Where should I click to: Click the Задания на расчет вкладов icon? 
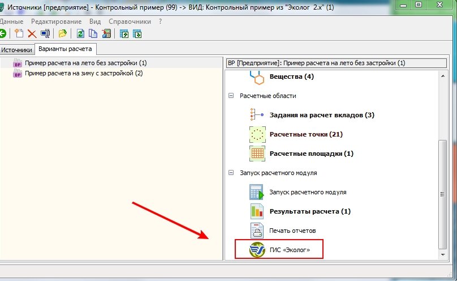click(257, 114)
